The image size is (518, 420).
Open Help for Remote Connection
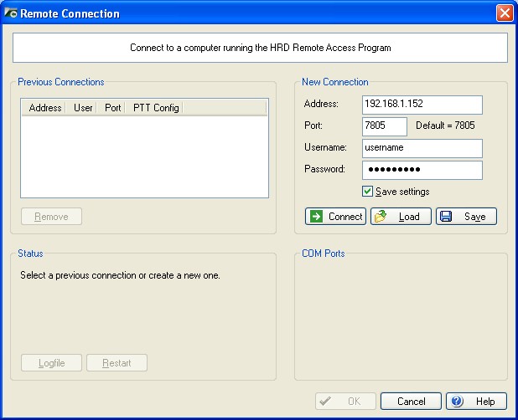[476, 402]
